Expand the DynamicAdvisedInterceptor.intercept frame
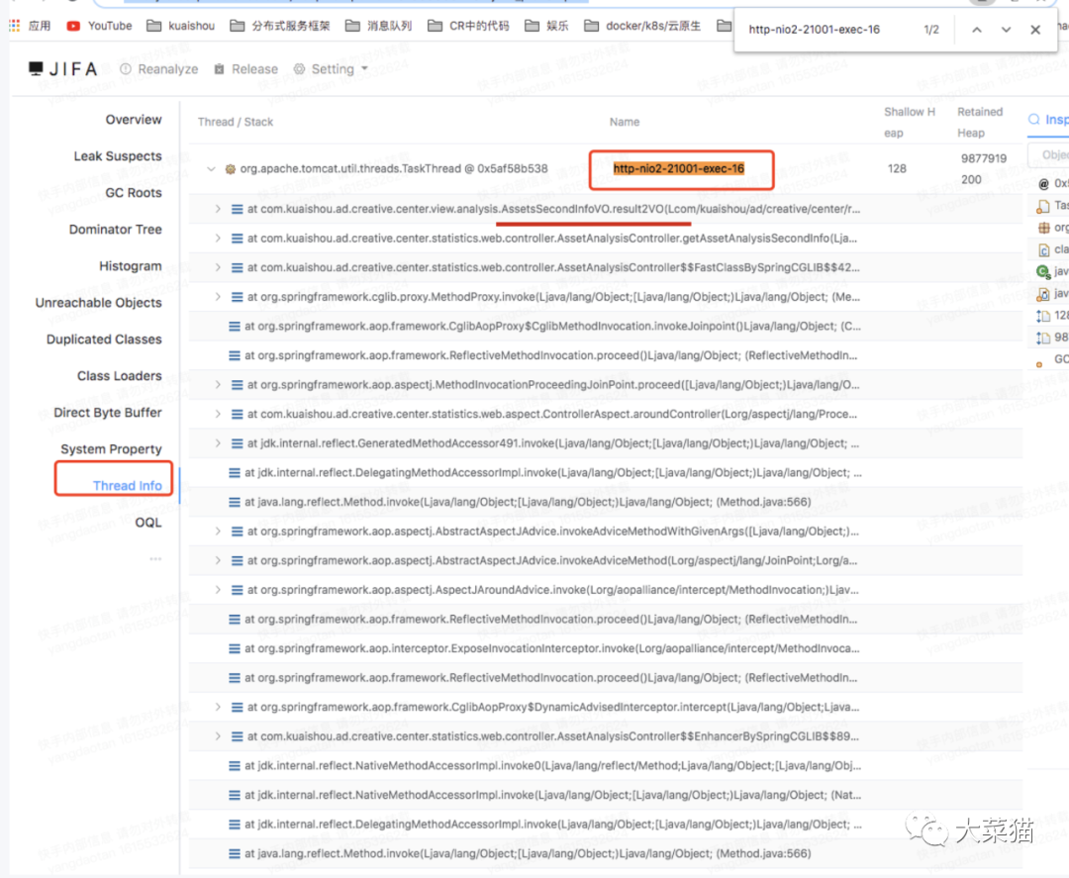This screenshot has height=878, width=1069. click(x=218, y=707)
